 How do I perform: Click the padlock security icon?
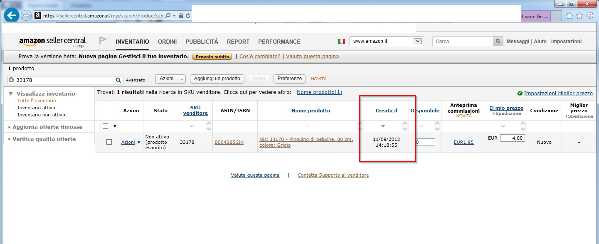[181, 16]
